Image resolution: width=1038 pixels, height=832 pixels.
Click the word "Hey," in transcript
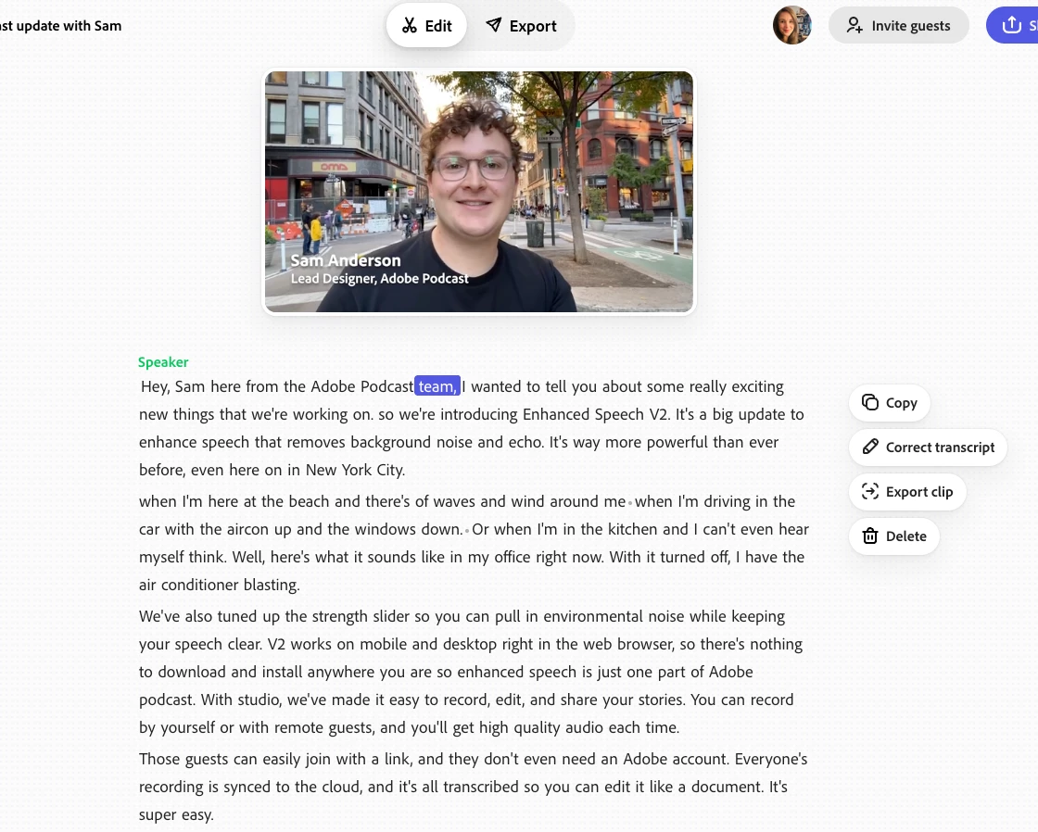156,386
